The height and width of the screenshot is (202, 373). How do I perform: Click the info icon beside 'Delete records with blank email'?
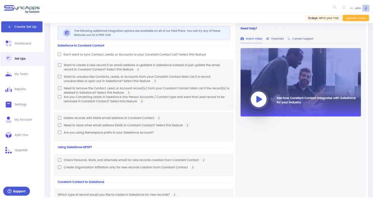[159, 118]
